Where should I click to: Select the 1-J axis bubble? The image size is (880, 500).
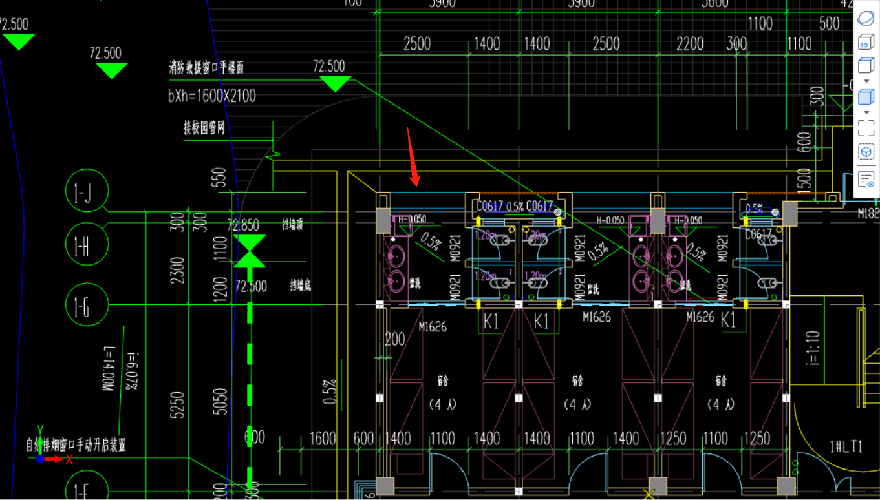click(x=87, y=191)
